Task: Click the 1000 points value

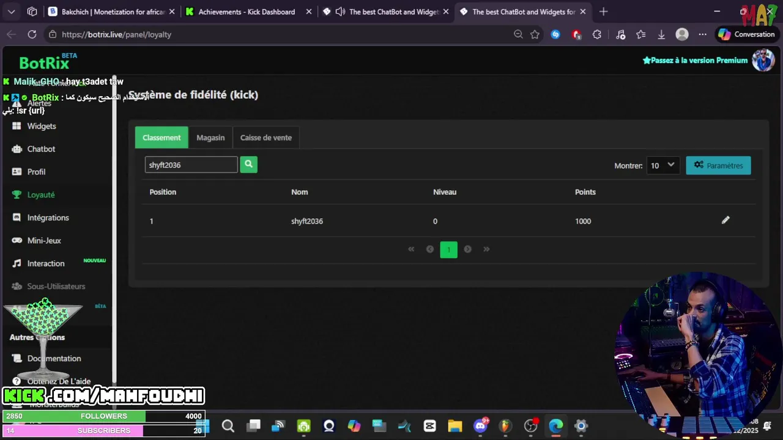Action: point(583,221)
